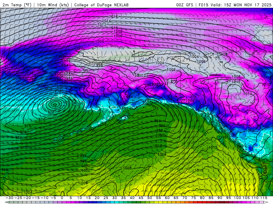This screenshot has height=204, width=273.
Task: Click 10 on the temperature color scale
Action: tap(80, 198)
